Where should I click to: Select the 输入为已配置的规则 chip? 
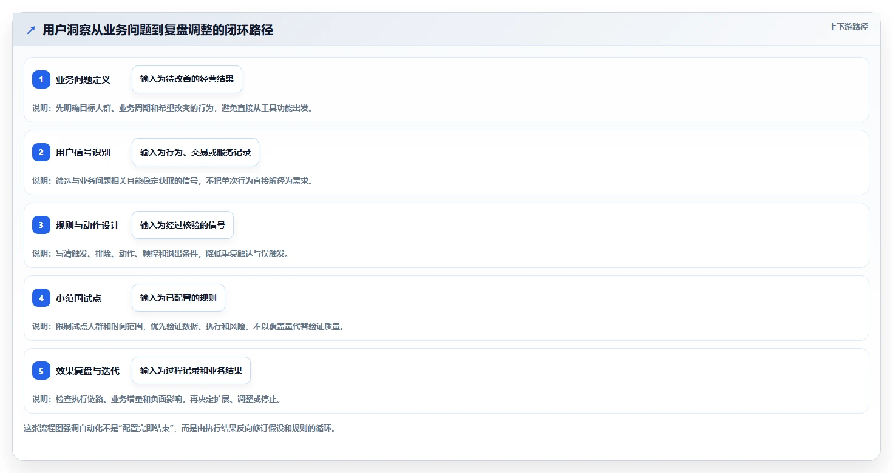point(178,298)
